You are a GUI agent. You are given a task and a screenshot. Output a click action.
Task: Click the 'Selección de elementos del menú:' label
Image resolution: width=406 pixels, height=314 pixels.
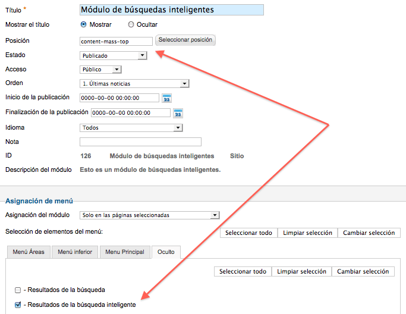pyautogui.click(x=54, y=231)
